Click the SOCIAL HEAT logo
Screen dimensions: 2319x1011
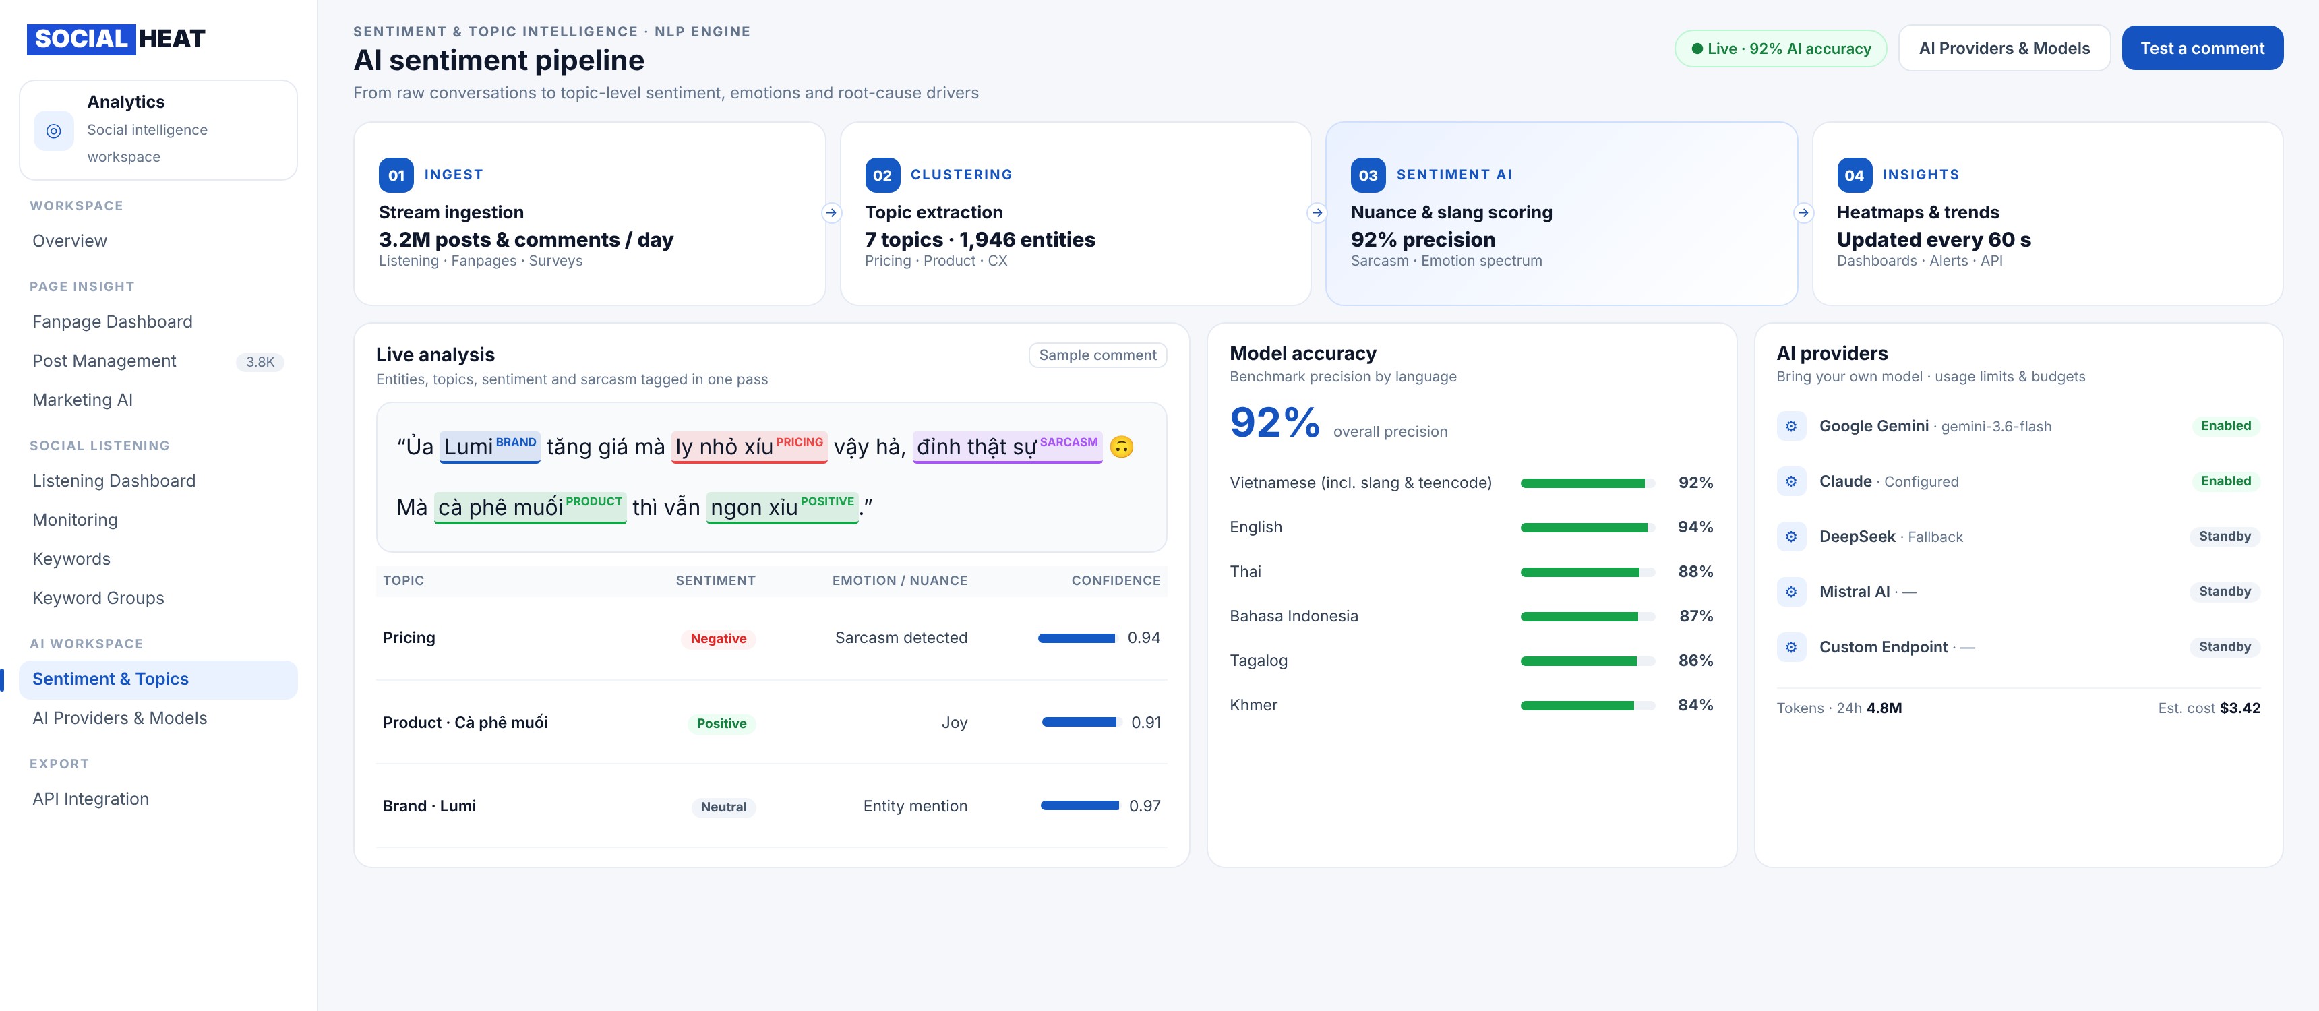pos(116,38)
